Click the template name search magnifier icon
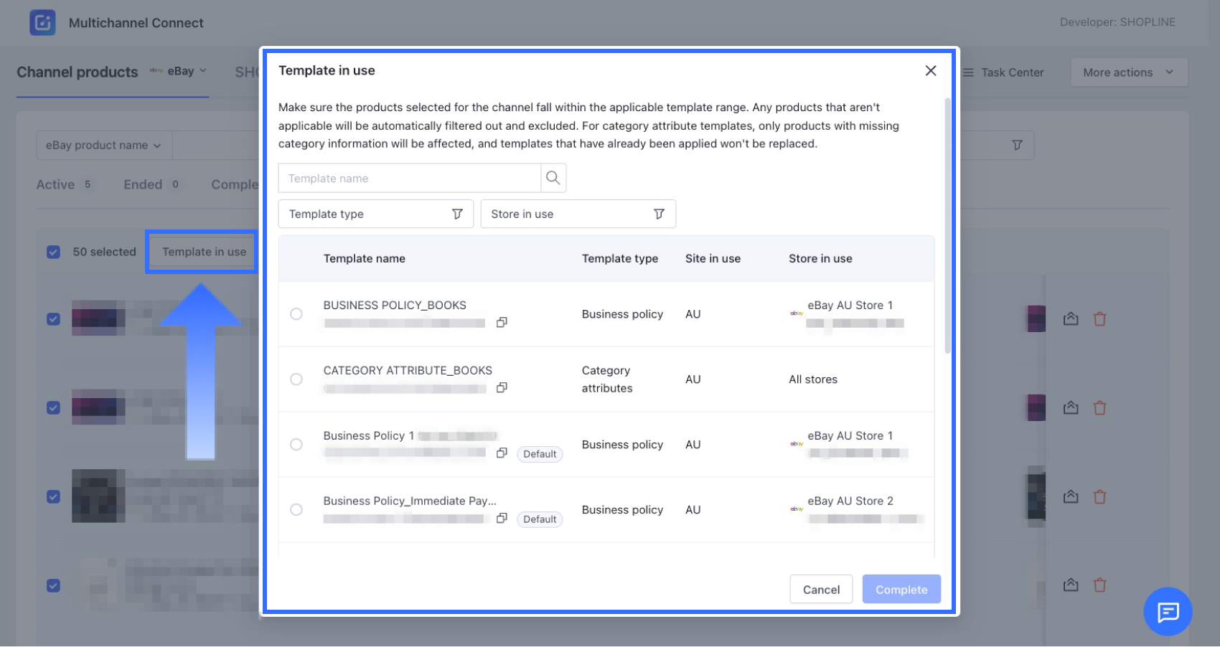The width and height of the screenshot is (1220, 647). point(553,178)
